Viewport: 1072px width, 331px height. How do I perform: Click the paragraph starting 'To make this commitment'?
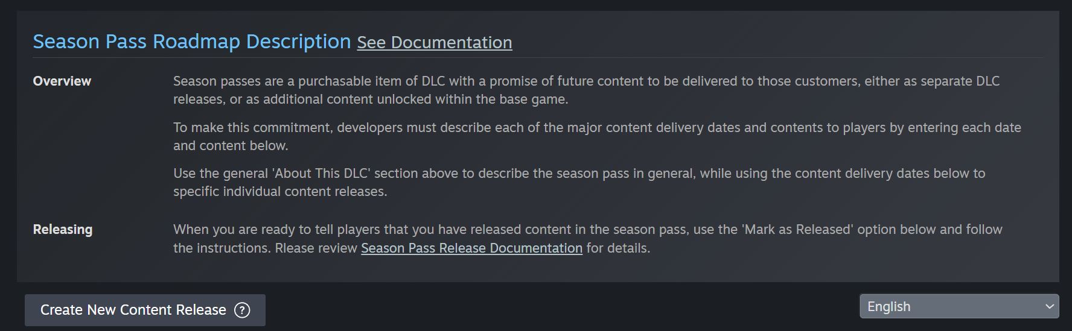(x=597, y=136)
